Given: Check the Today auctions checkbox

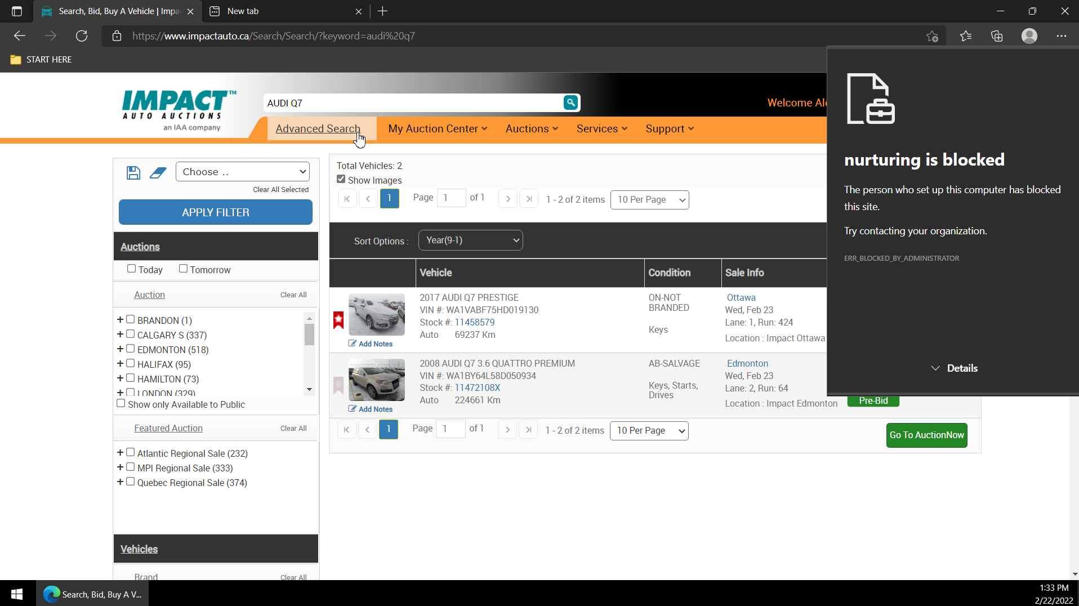Looking at the screenshot, I should [x=131, y=269].
